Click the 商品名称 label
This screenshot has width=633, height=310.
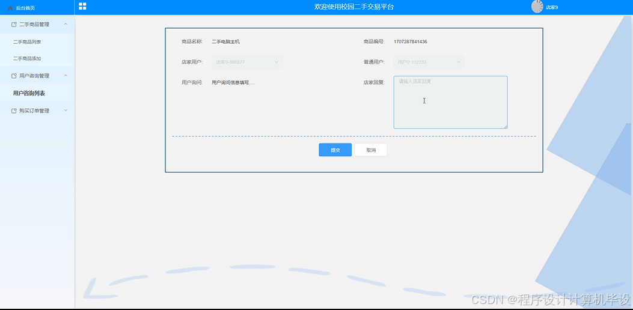click(x=192, y=41)
